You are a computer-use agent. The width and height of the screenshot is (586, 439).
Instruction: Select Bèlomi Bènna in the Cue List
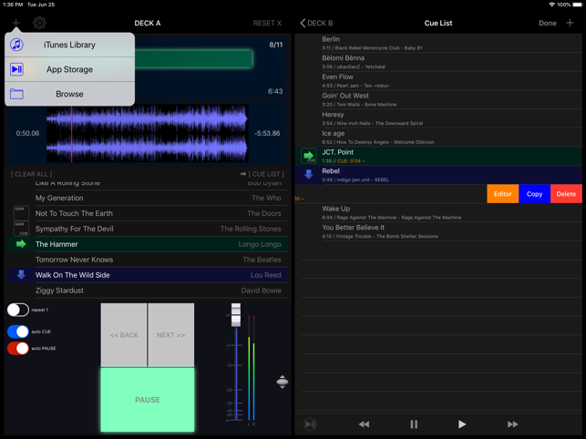pyautogui.click(x=438, y=62)
